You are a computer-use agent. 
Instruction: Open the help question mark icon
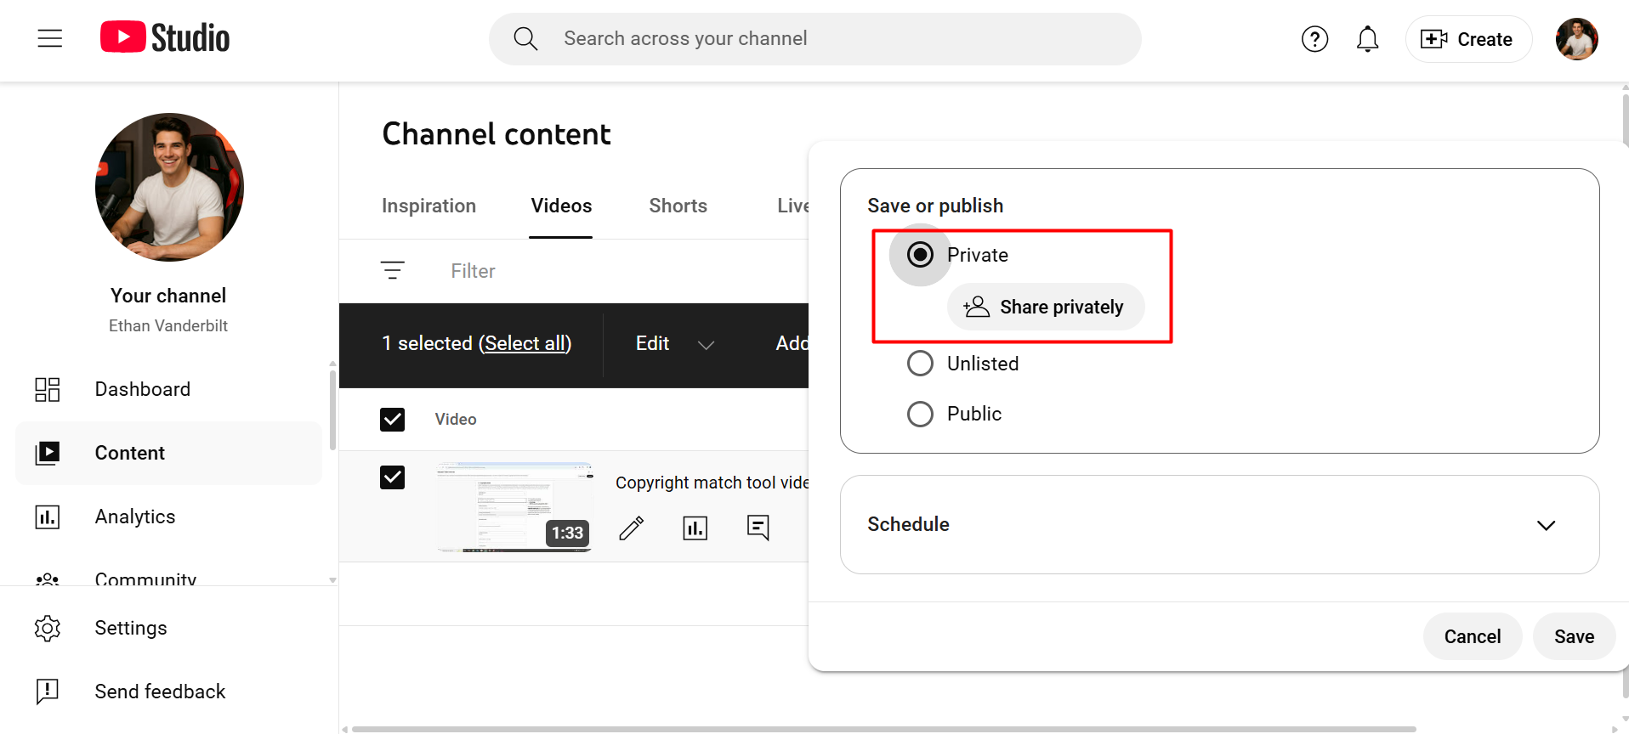(1314, 39)
